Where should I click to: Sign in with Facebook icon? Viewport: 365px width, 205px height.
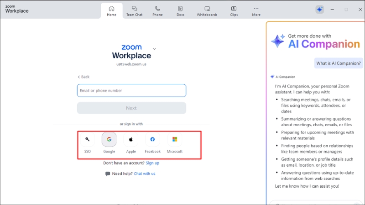(x=152, y=139)
